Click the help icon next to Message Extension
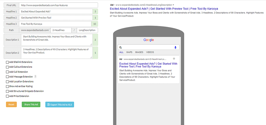This screenshot has width=266, height=125. point(35,77)
